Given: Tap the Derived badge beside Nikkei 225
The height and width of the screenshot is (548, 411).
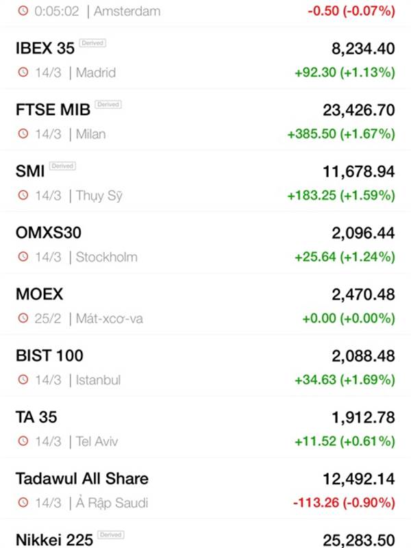Looking at the screenshot, I should coord(111,534).
